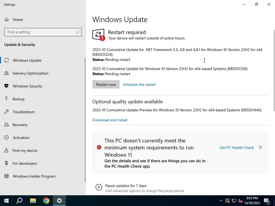Click the KB5031224 .NET Framework update text
This screenshot has height=206, width=275.
pos(177,52)
